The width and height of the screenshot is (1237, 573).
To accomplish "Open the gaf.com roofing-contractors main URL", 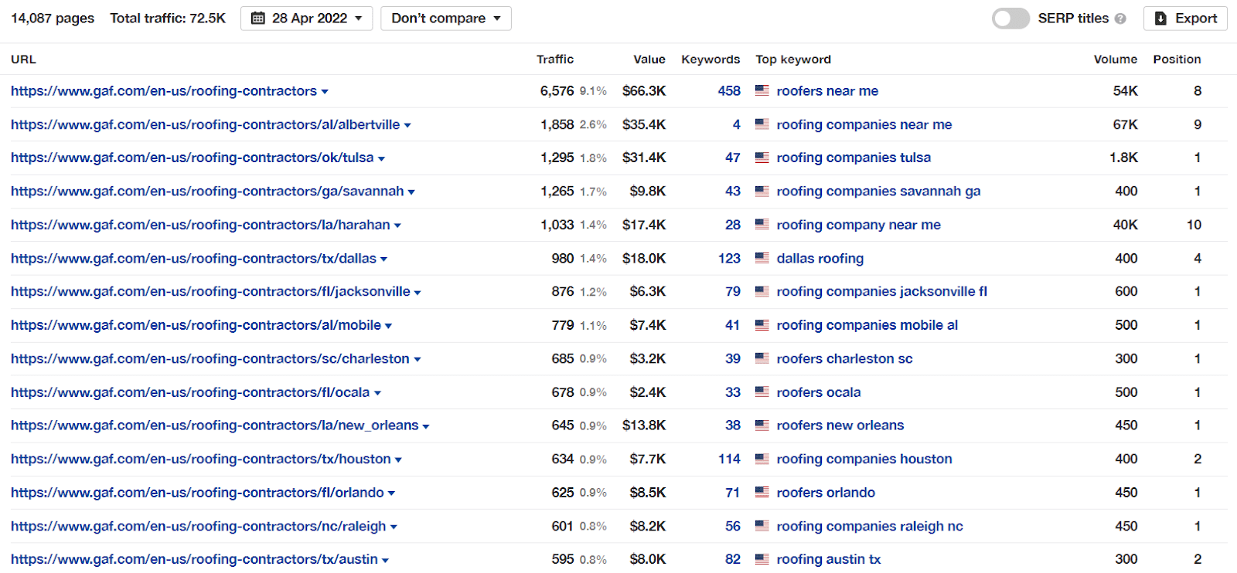I will [164, 91].
